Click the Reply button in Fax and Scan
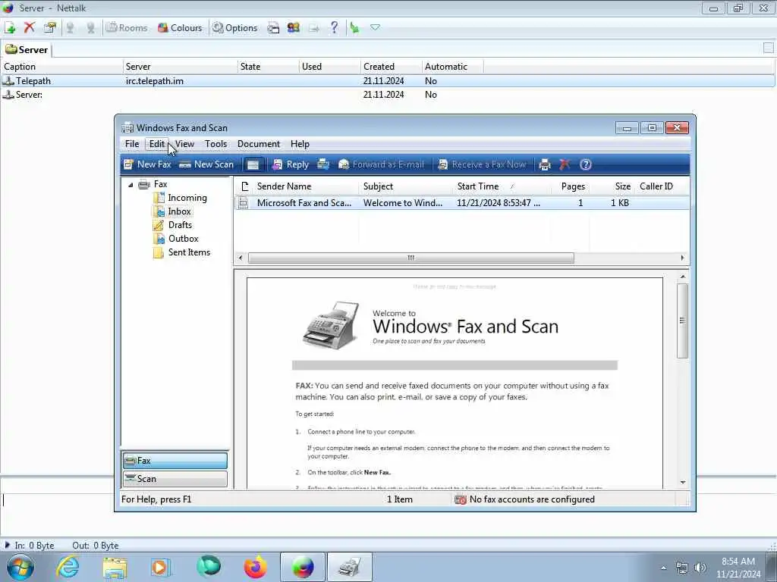The height and width of the screenshot is (582, 777). click(x=291, y=164)
